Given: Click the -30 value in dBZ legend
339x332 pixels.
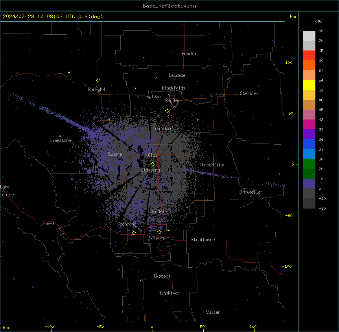Looking at the screenshot, I should [x=322, y=209].
